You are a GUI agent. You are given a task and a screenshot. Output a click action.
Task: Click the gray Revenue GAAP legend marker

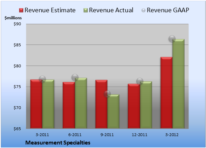point(144,11)
